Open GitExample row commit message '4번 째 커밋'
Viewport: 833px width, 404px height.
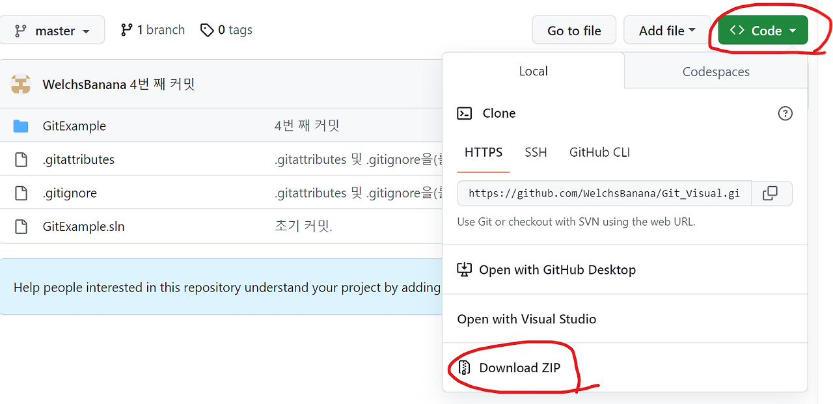point(307,126)
